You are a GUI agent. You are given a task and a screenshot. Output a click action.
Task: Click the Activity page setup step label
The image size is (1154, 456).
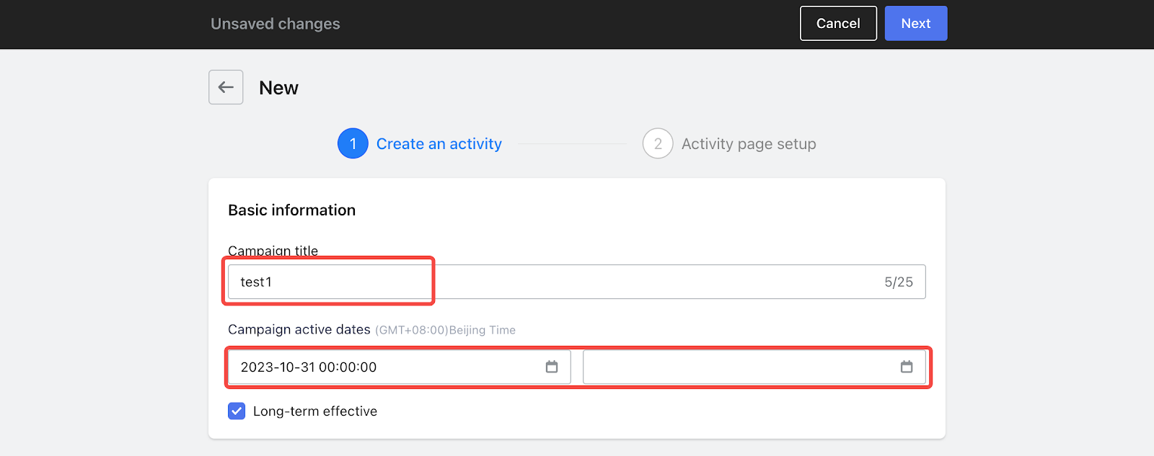click(x=749, y=144)
